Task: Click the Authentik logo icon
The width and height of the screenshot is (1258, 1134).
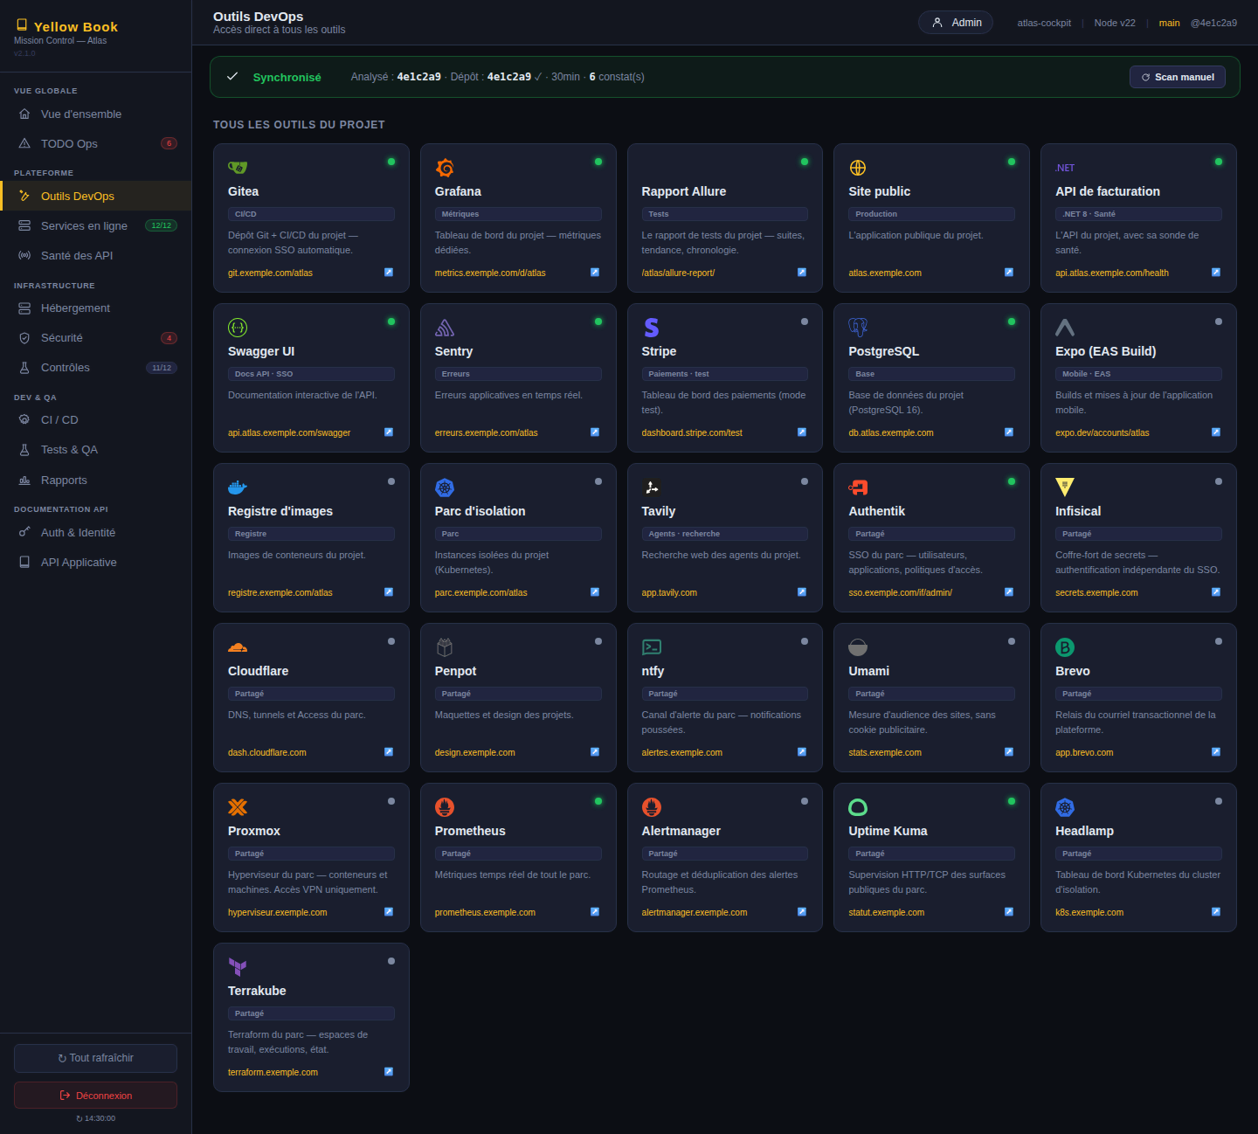Action: click(x=858, y=487)
